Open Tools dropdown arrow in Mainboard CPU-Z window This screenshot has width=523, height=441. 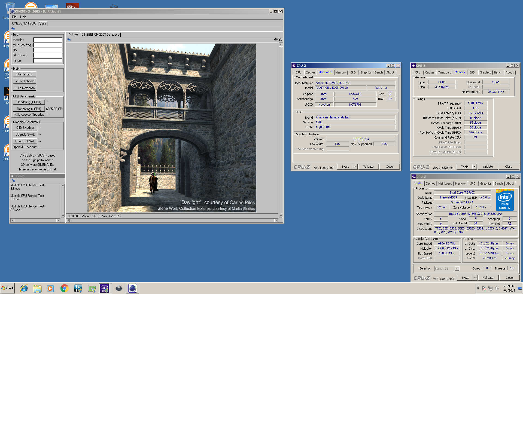click(x=355, y=167)
